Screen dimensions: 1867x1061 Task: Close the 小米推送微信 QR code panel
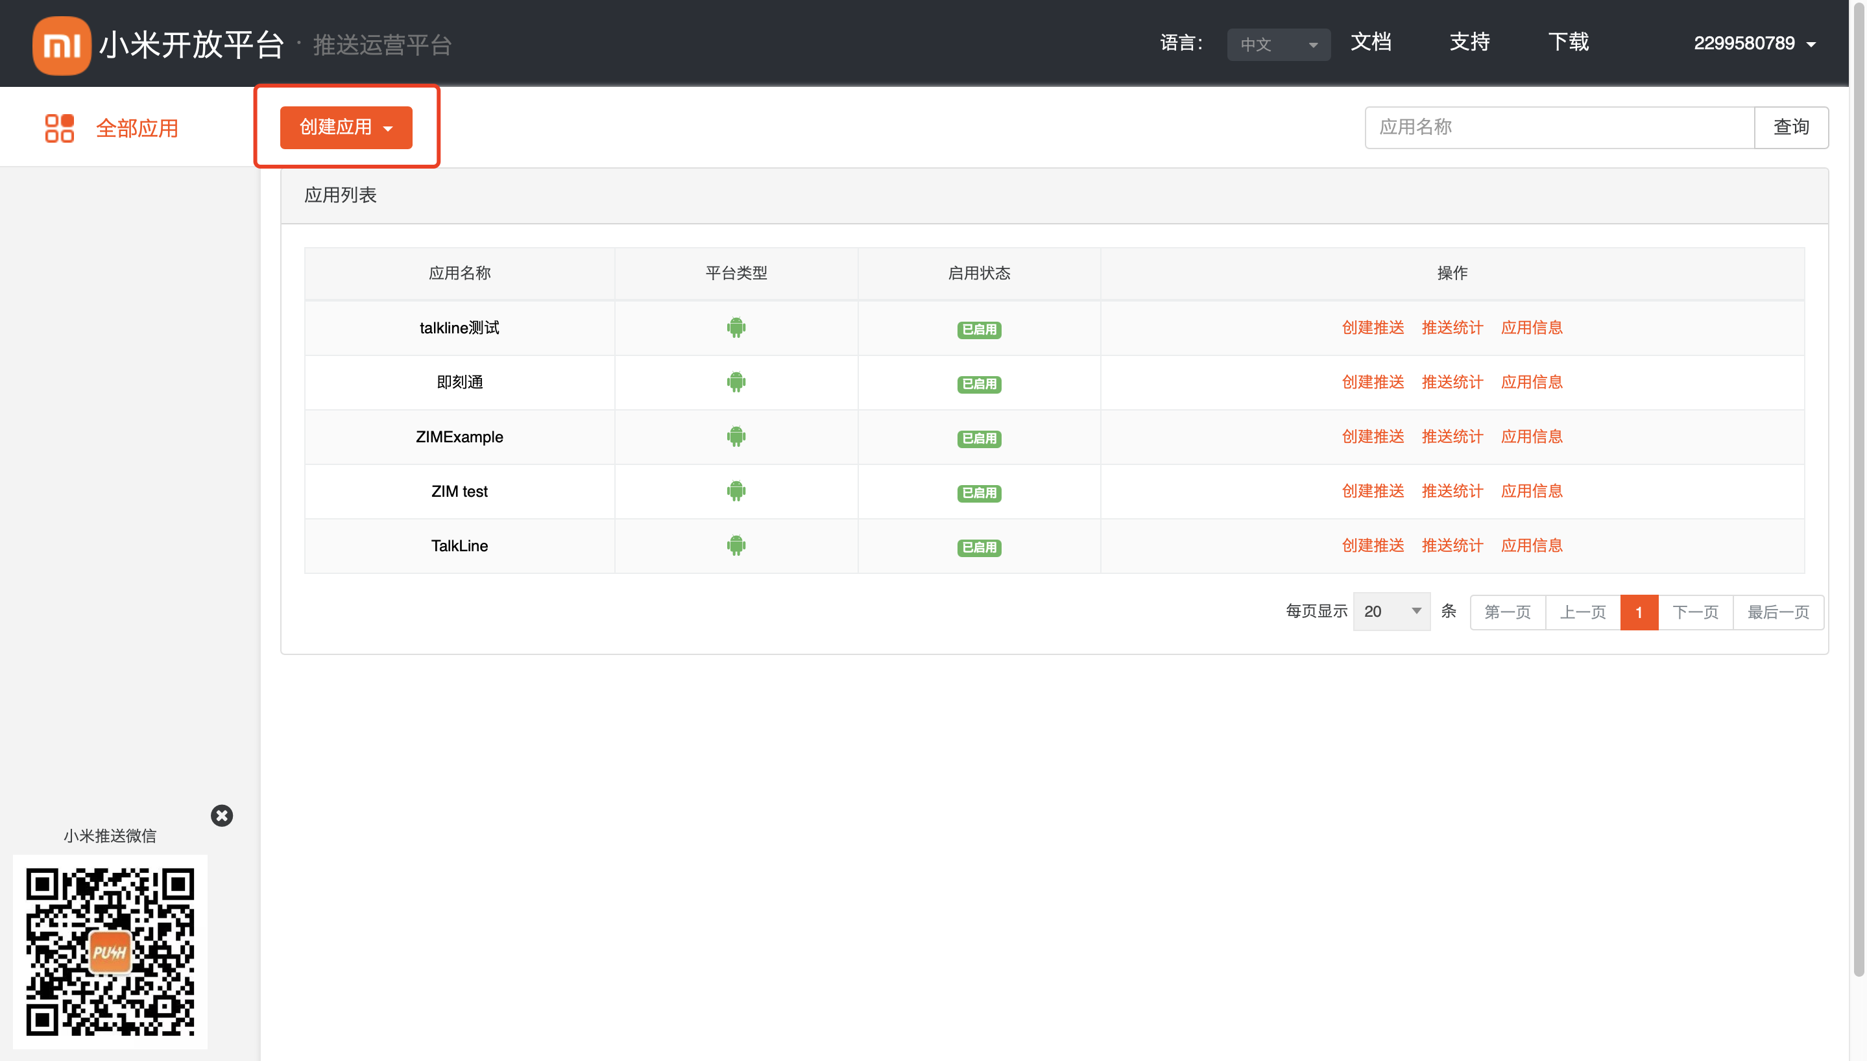click(221, 815)
